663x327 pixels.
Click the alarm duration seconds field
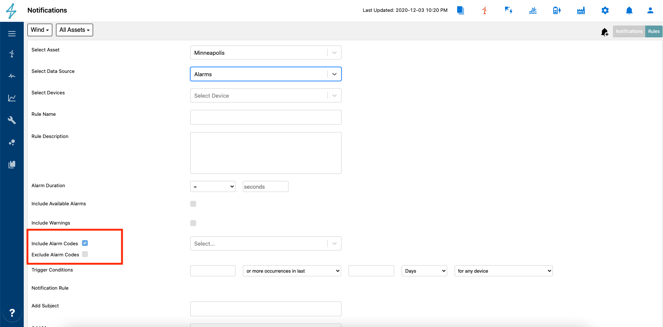tap(265, 186)
